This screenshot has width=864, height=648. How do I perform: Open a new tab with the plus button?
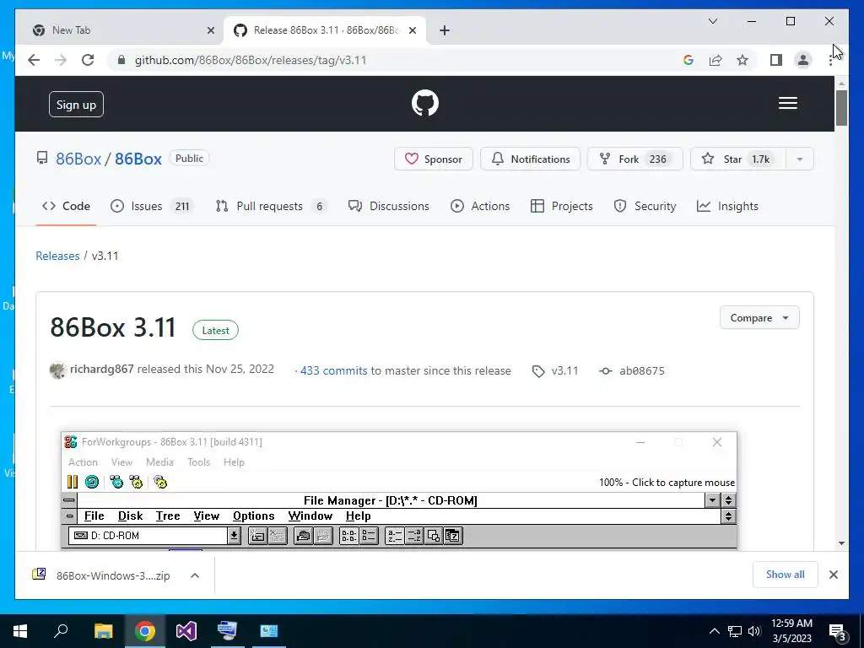point(445,30)
